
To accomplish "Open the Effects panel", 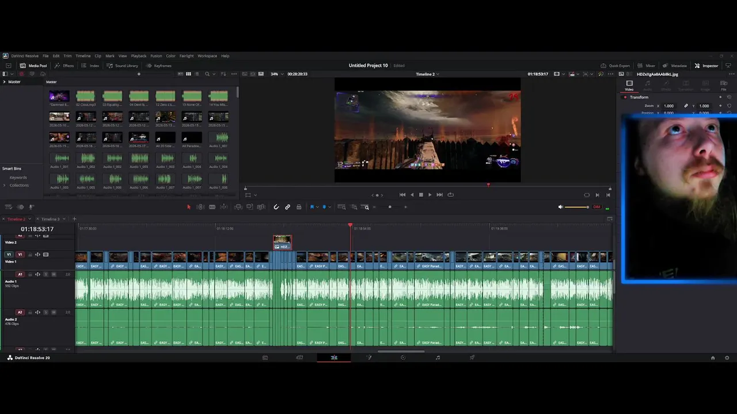I will tap(64, 66).
